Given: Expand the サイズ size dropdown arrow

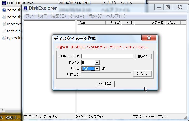Looking at the screenshot, I should [x=97, y=69].
